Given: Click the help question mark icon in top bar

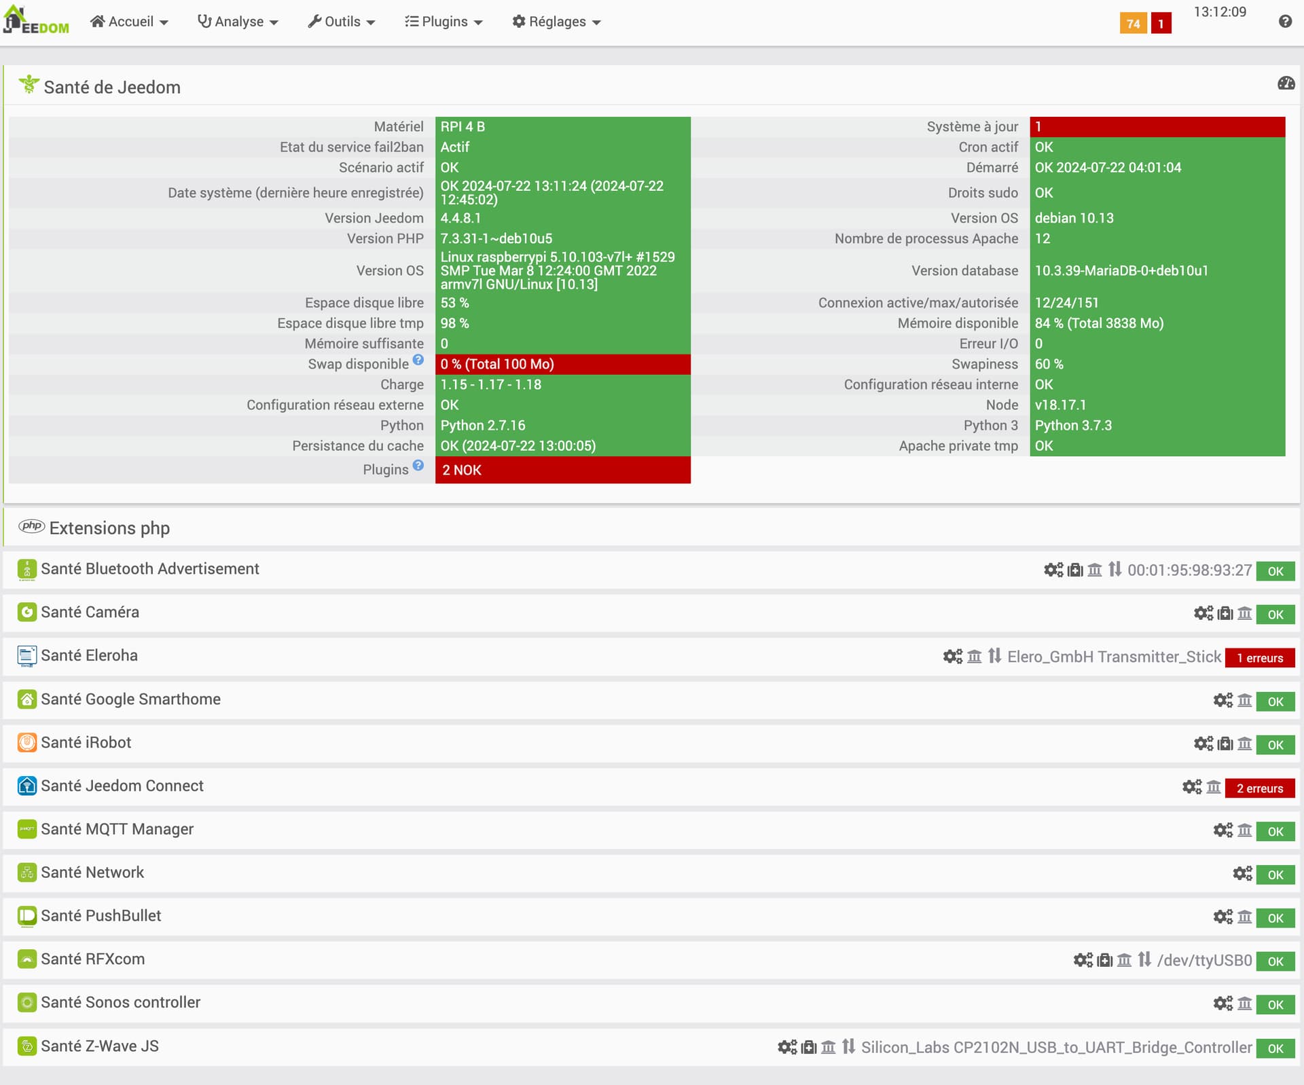Looking at the screenshot, I should pyautogui.click(x=1284, y=22).
